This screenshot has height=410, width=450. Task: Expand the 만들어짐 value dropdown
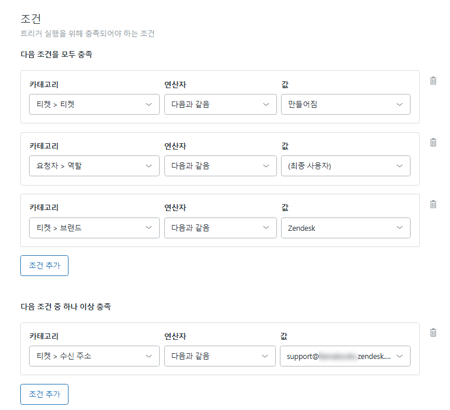point(345,104)
